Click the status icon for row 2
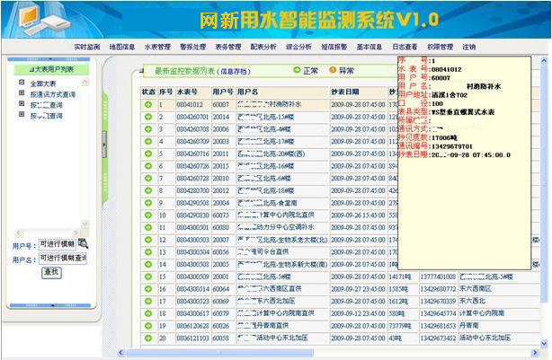 [148, 117]
